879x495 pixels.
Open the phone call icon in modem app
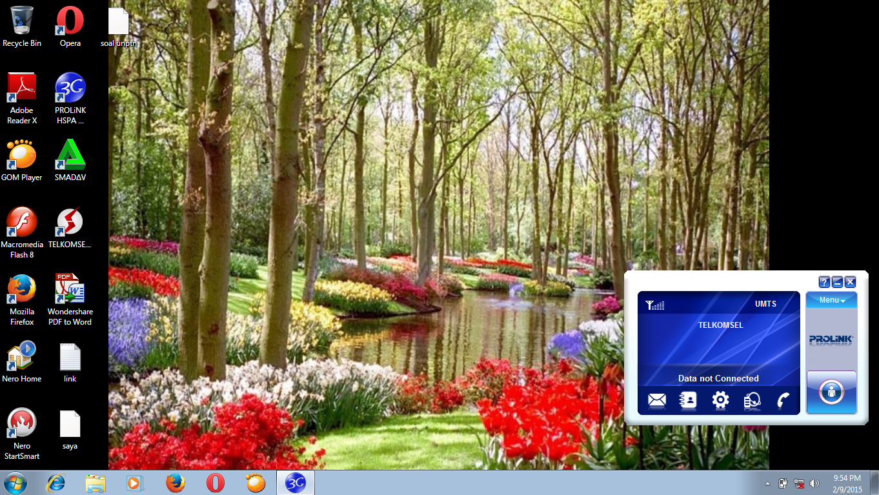[782, 401]
